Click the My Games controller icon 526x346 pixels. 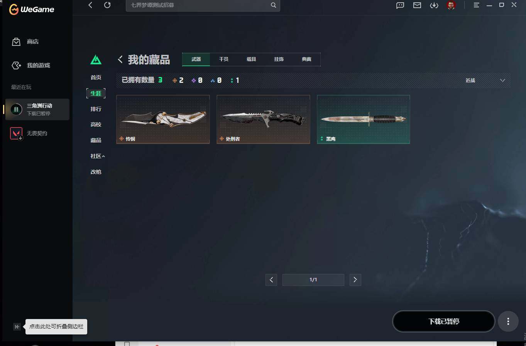(16, 66)
